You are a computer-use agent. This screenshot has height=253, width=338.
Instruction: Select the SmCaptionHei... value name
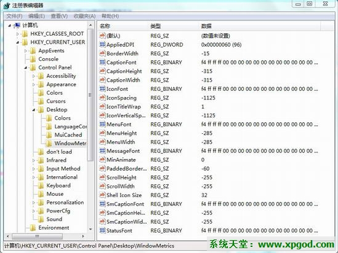pyautogui.click(x=126, y=213)
